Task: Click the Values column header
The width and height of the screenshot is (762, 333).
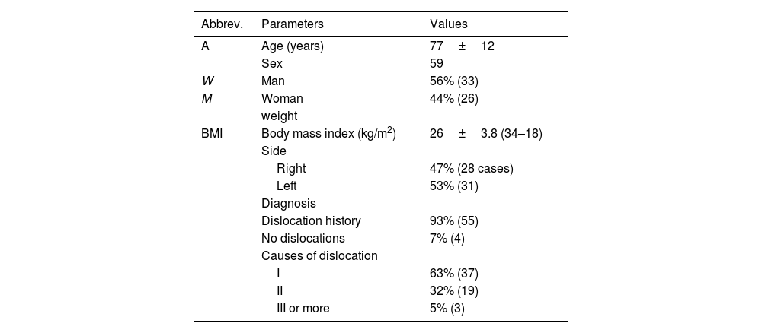Action: [449, 24]
